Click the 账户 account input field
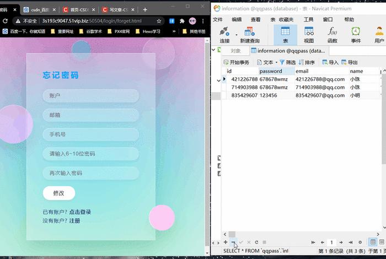 pos(91,96)
